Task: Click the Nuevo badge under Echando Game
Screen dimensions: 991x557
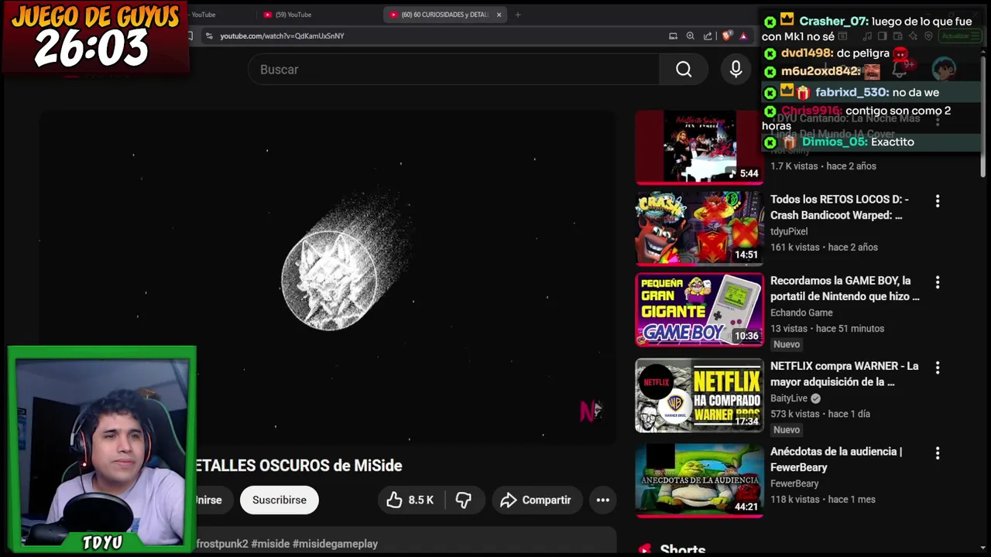Action: point(787,344)
